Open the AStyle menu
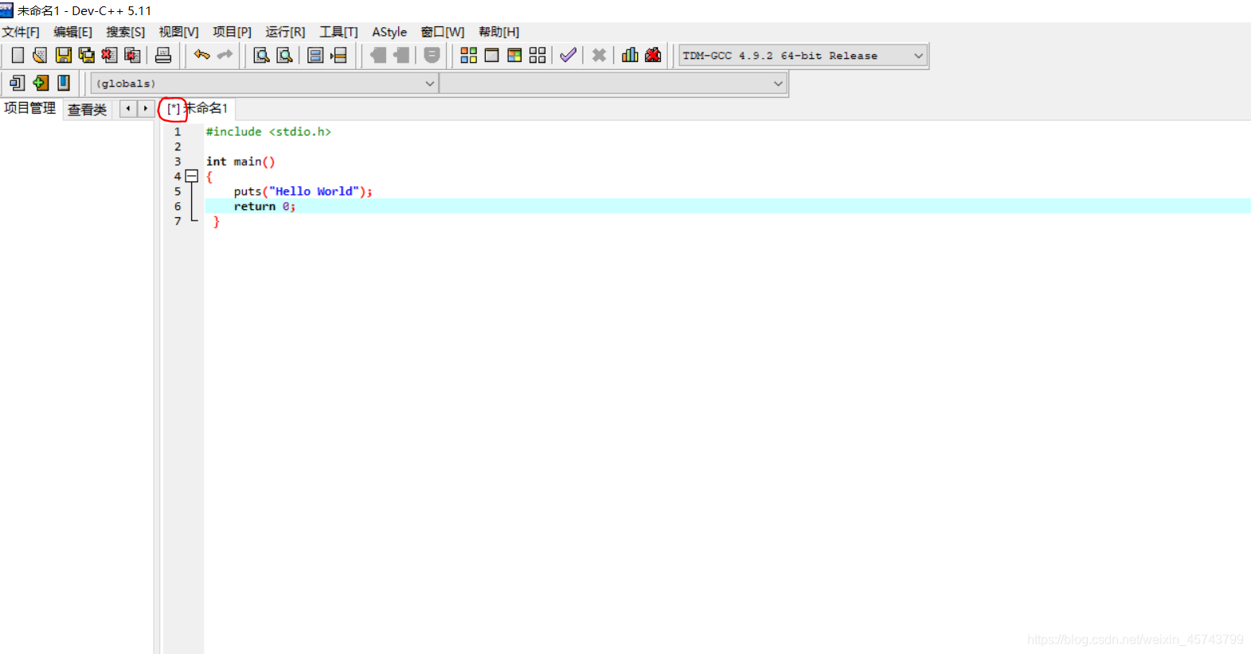The image size is (1251, 654). point(389,32)
